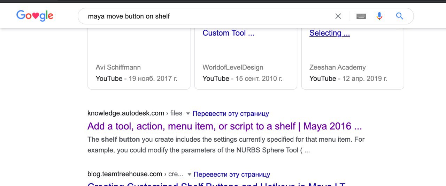Open the Avi Schiffmann video card
The height and width of the screenshot is (186, 446).
(x=139, y=59)
